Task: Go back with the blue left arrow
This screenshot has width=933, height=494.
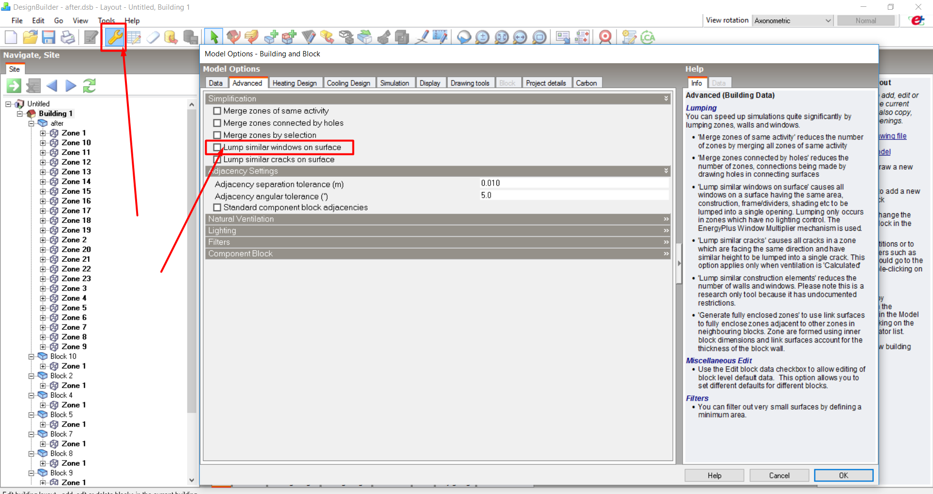Action: pyautogui.click(x=52, y=86)
